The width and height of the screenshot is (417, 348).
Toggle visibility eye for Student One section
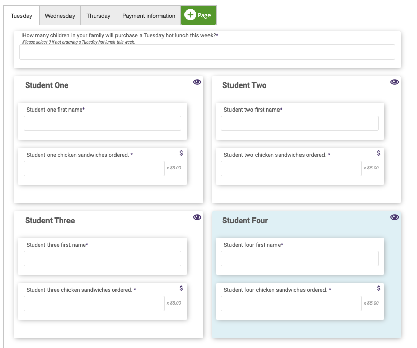coord(197,82)
